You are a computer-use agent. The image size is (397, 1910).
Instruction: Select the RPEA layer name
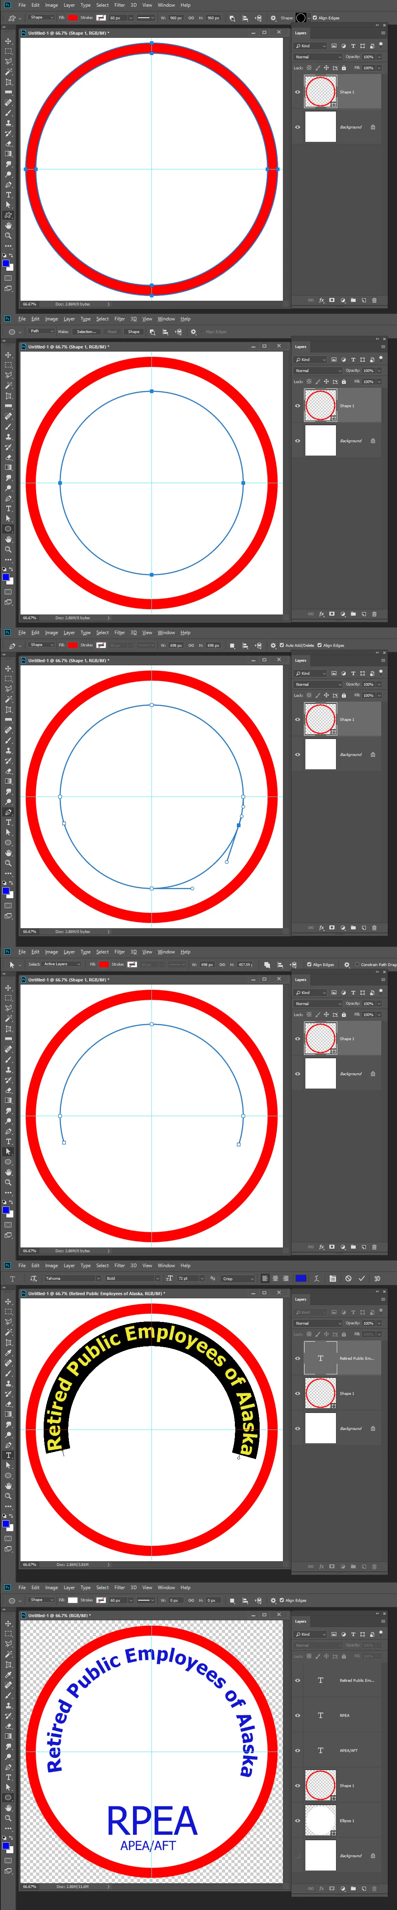click(344, 1716)
